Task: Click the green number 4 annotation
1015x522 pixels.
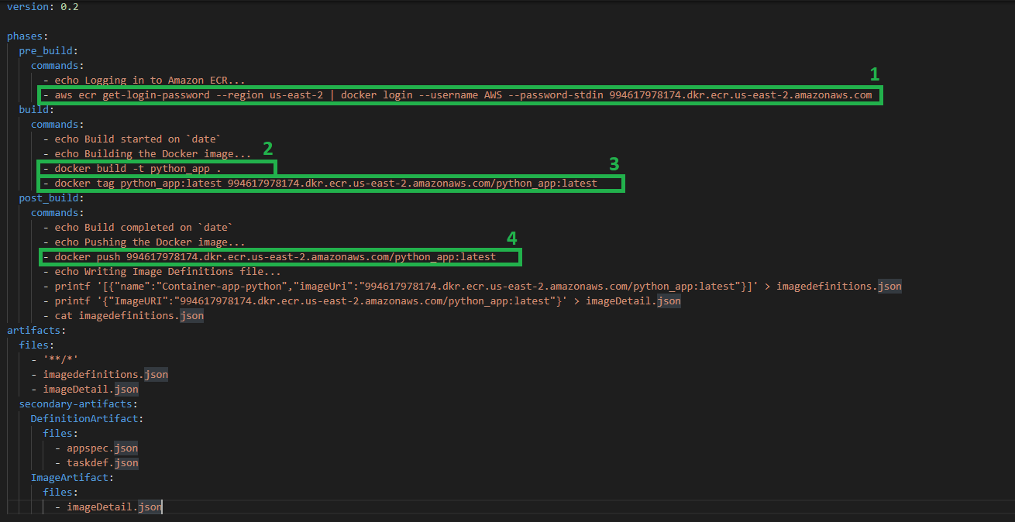Action: (x=511, y=238)
